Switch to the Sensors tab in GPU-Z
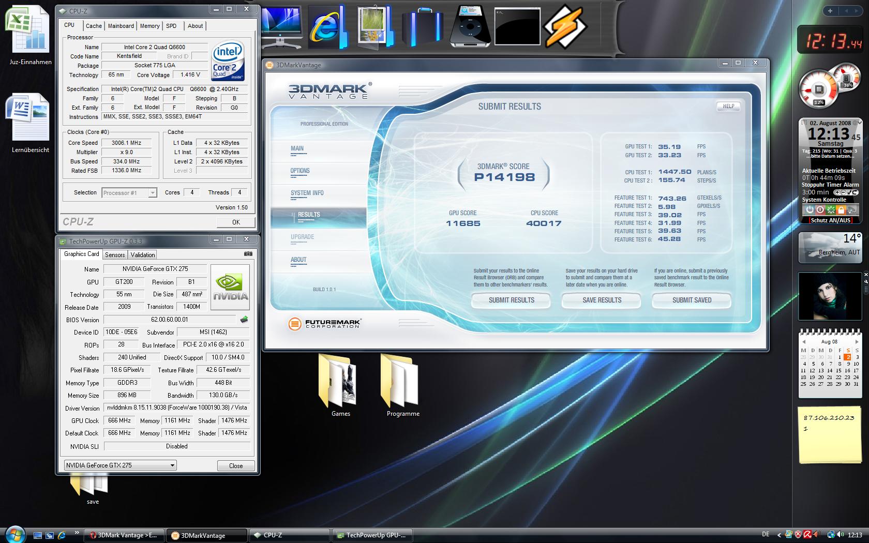Viewport: 869px width, 543px height. tap(115, 255)
